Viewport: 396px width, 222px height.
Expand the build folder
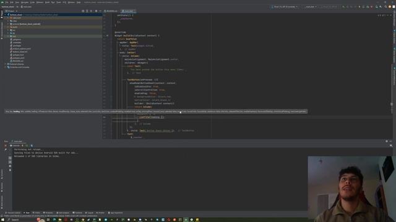pos(8,27)
